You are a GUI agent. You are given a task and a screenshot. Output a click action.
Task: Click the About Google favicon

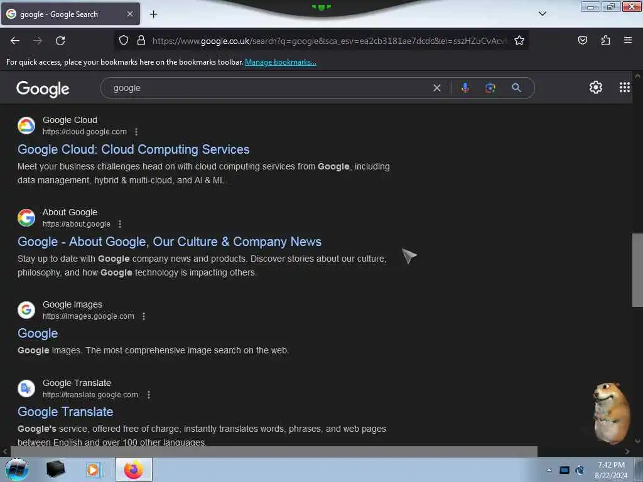[x=26, y=218]
